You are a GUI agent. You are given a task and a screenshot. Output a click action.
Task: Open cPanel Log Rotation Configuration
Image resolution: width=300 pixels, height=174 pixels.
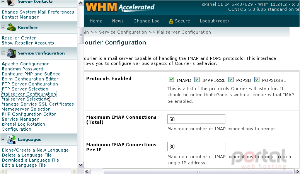coord(23,126)
